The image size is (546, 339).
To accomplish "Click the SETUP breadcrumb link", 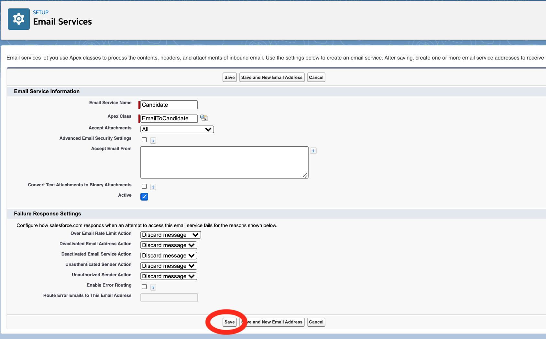I will click(x=41, y=13).
